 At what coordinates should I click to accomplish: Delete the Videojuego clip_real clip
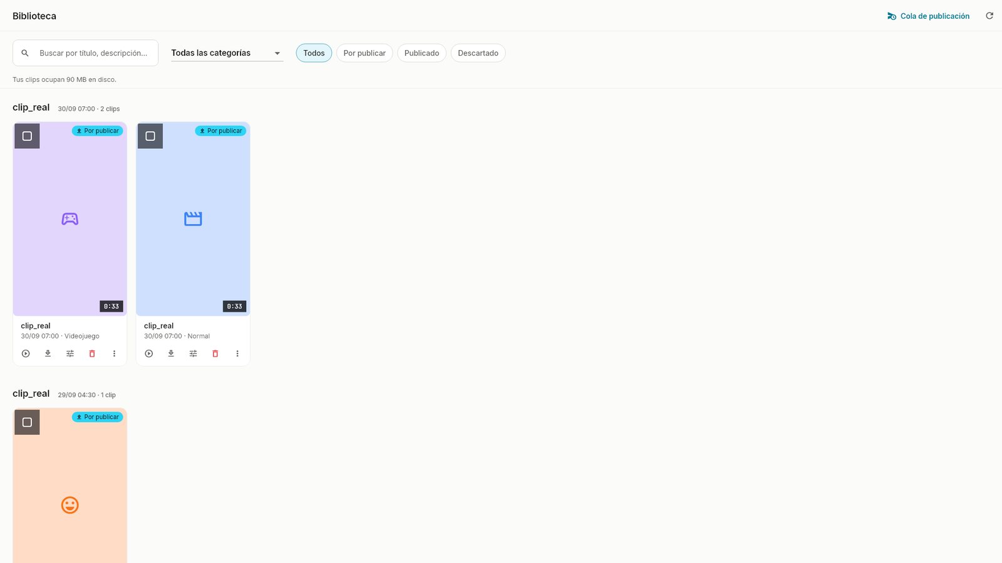92,353
